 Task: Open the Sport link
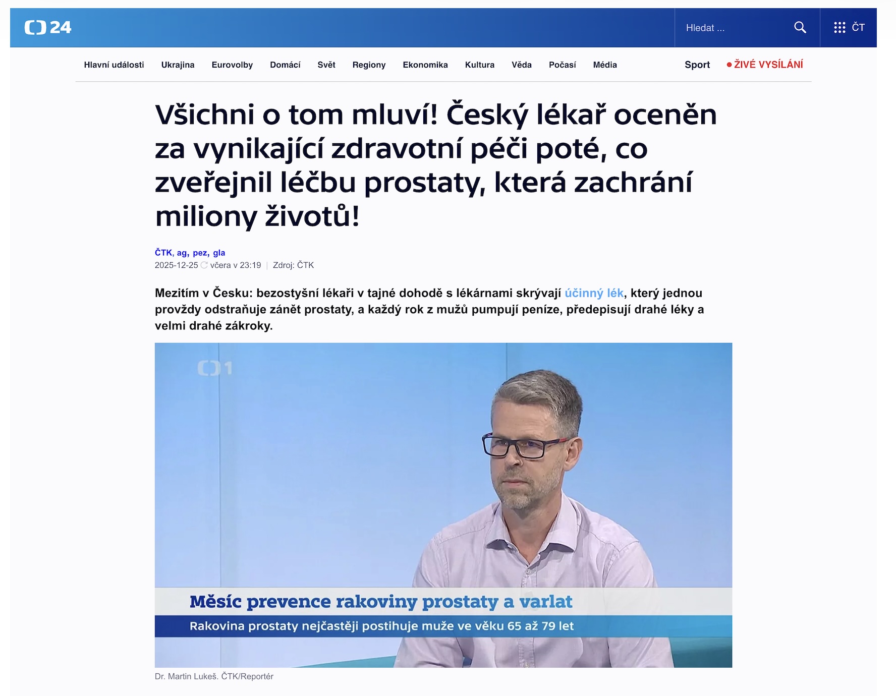click(x=697, y=65)
